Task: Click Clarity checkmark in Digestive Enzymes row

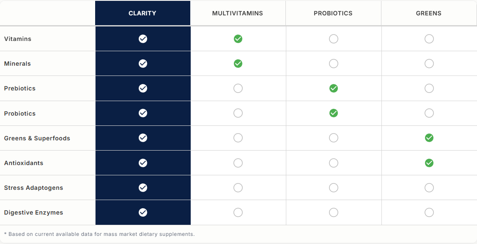Action: [143, 212]
